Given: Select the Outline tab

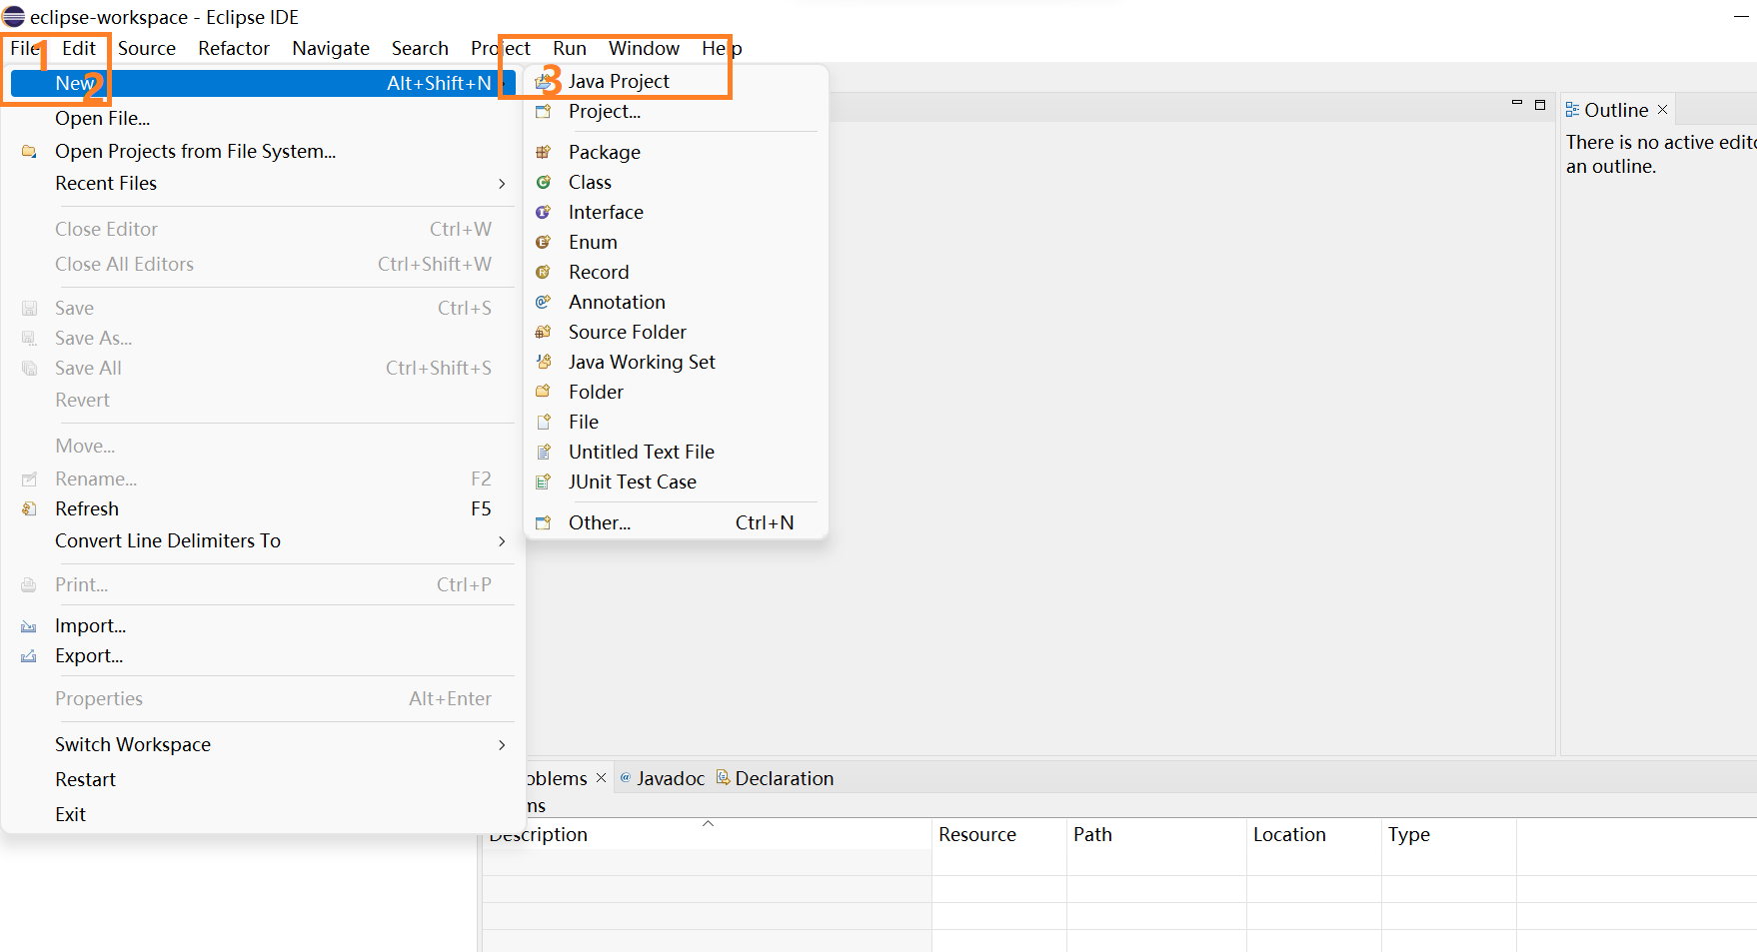Looking at the screenshot, I should tap(1616, 110).
